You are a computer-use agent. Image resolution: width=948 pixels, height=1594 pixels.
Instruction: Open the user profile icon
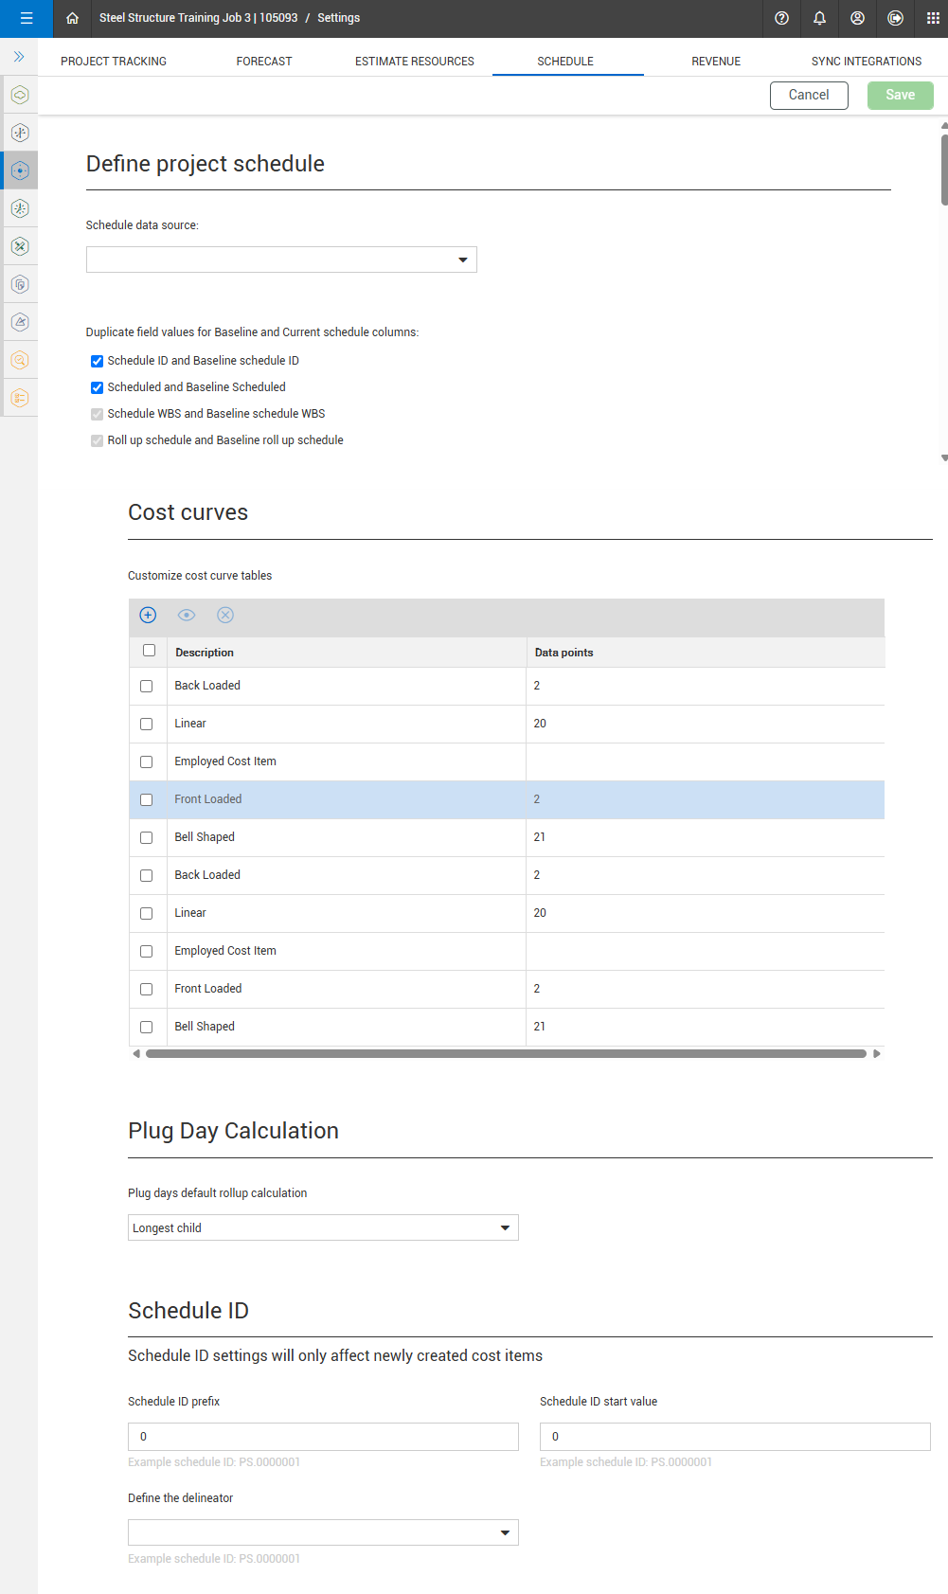[857, 18]
